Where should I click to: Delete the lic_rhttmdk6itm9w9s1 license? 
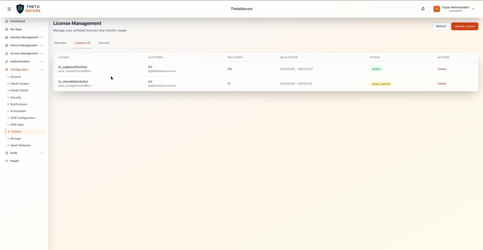tap(442, 84)
